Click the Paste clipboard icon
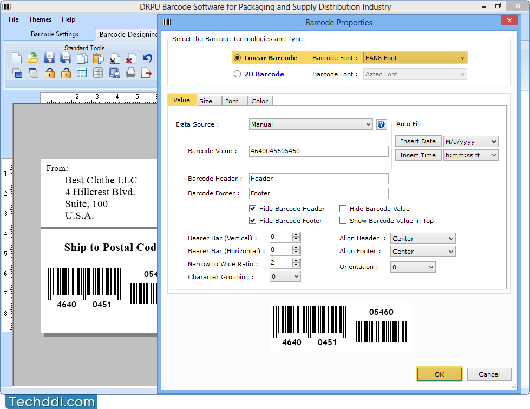530x409 pixels. (98, 58)
